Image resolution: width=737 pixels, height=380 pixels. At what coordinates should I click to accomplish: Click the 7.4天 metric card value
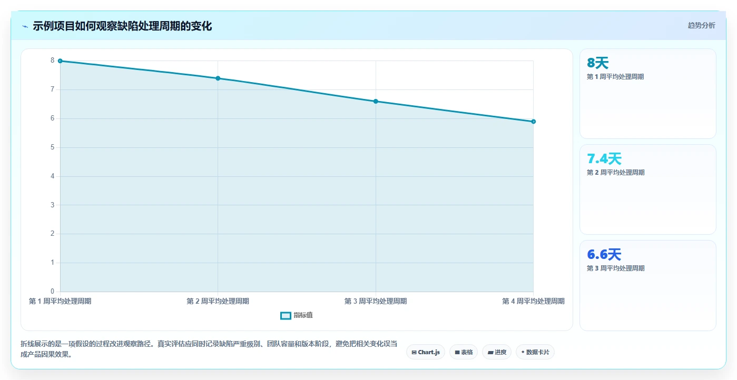pyautogui.click(x=604, y=159)
